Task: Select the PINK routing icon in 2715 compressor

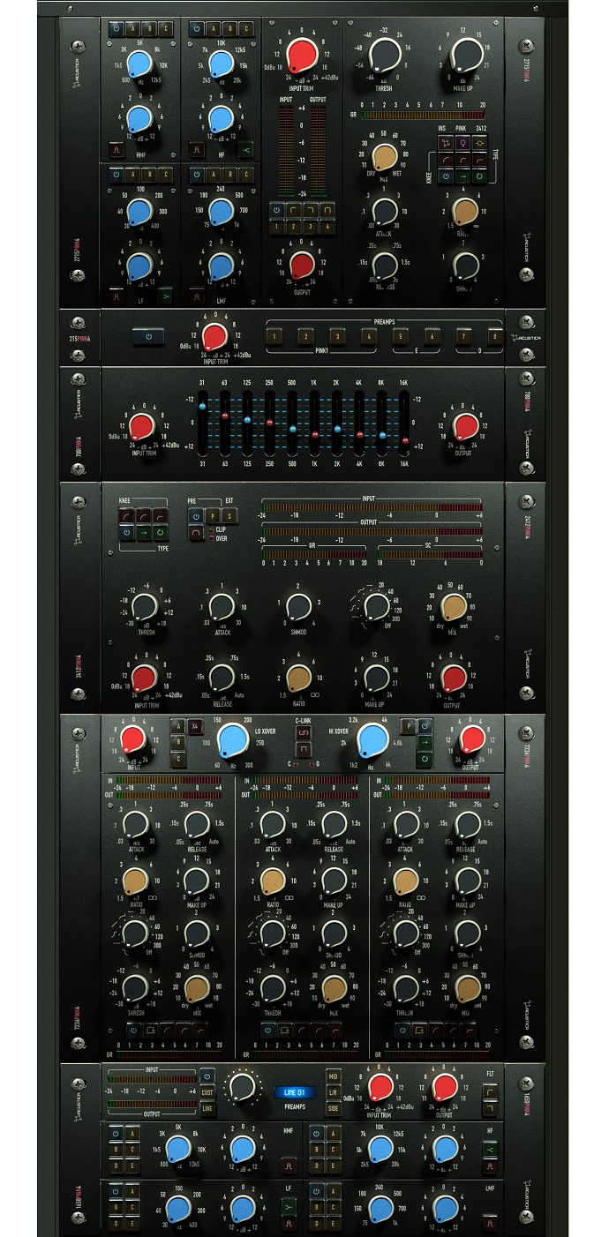Action: tap(462, 141)
